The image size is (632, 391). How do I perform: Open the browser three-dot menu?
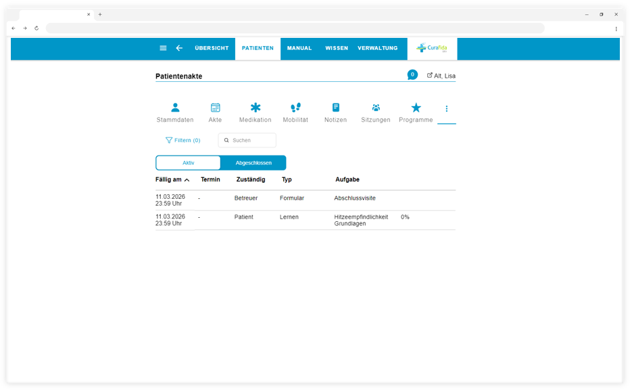pos(616,28)
